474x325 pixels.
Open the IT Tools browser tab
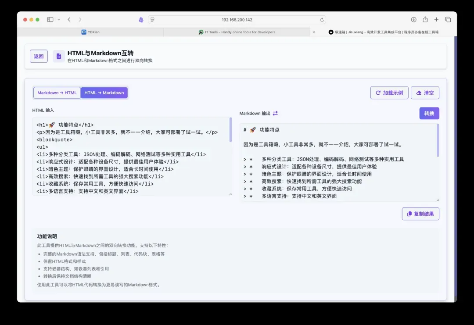[x=237, y=32]
